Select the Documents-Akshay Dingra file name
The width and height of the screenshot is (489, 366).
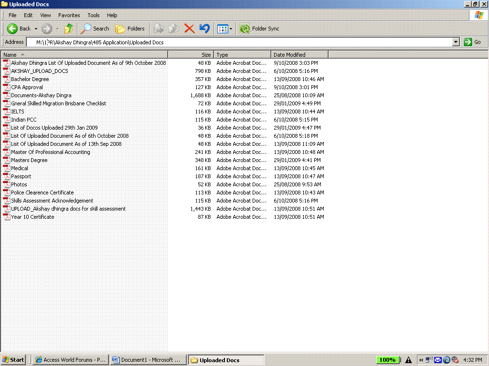(41, 95)
